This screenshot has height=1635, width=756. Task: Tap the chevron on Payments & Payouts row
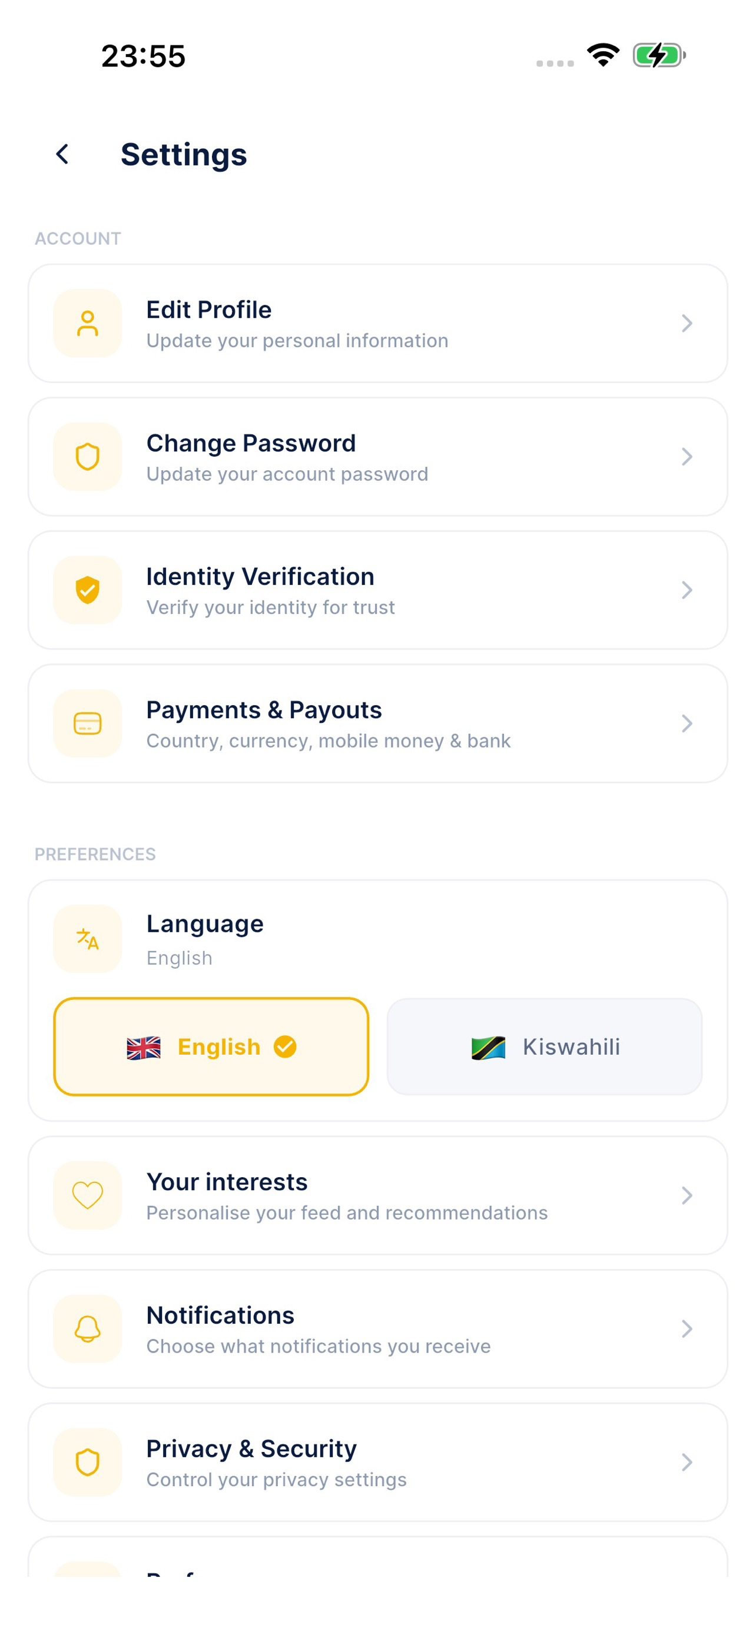click(687, 723)
